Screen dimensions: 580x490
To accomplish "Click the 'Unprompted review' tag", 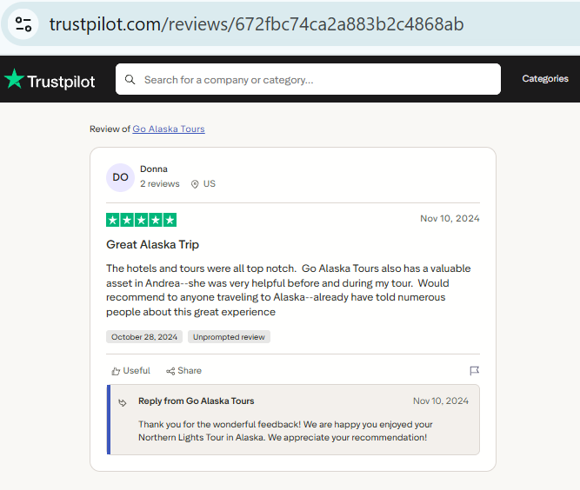I will click(x=229, y=336).
